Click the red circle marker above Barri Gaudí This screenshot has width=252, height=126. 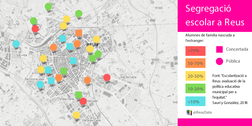(35, 29)
